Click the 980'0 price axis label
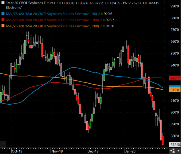 coord(175,18)
